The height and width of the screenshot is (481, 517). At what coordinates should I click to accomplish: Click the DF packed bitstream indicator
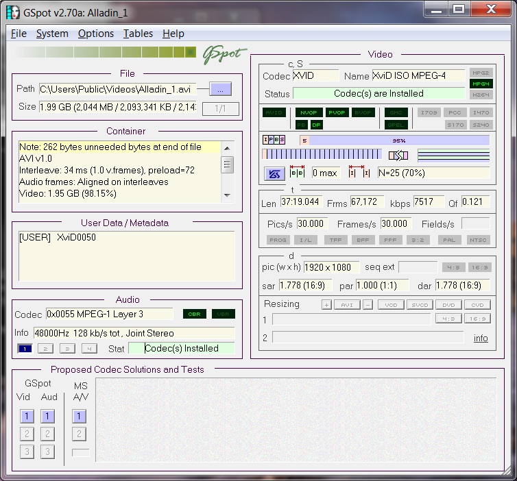[316, 125]
